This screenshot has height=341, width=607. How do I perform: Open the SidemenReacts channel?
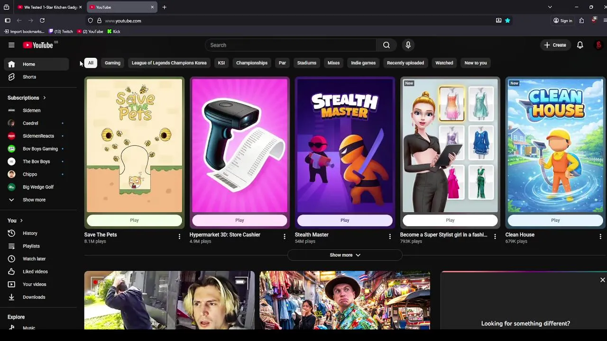coord(36,136)
